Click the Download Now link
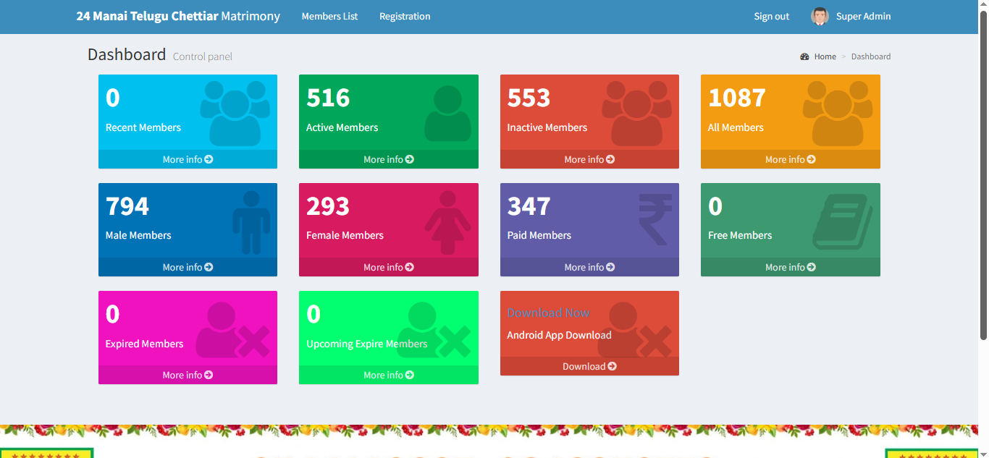The height and width of the screenshot is (458, 989). [548, 313]
